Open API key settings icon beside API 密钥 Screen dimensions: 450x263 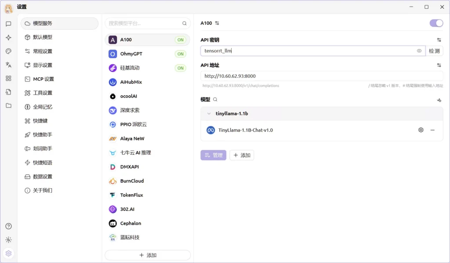coord(439,40)
